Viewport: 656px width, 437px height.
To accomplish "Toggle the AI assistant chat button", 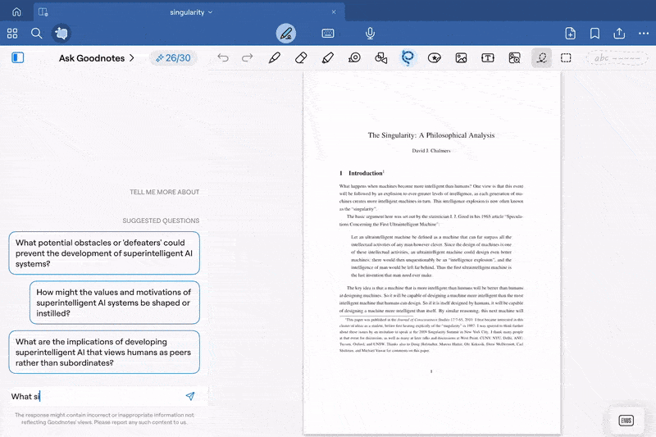I will point(61,34).
